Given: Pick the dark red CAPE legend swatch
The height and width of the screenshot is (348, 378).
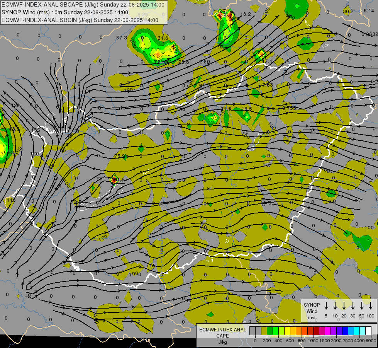Looking at the screenshot, I should click(317, 331).
